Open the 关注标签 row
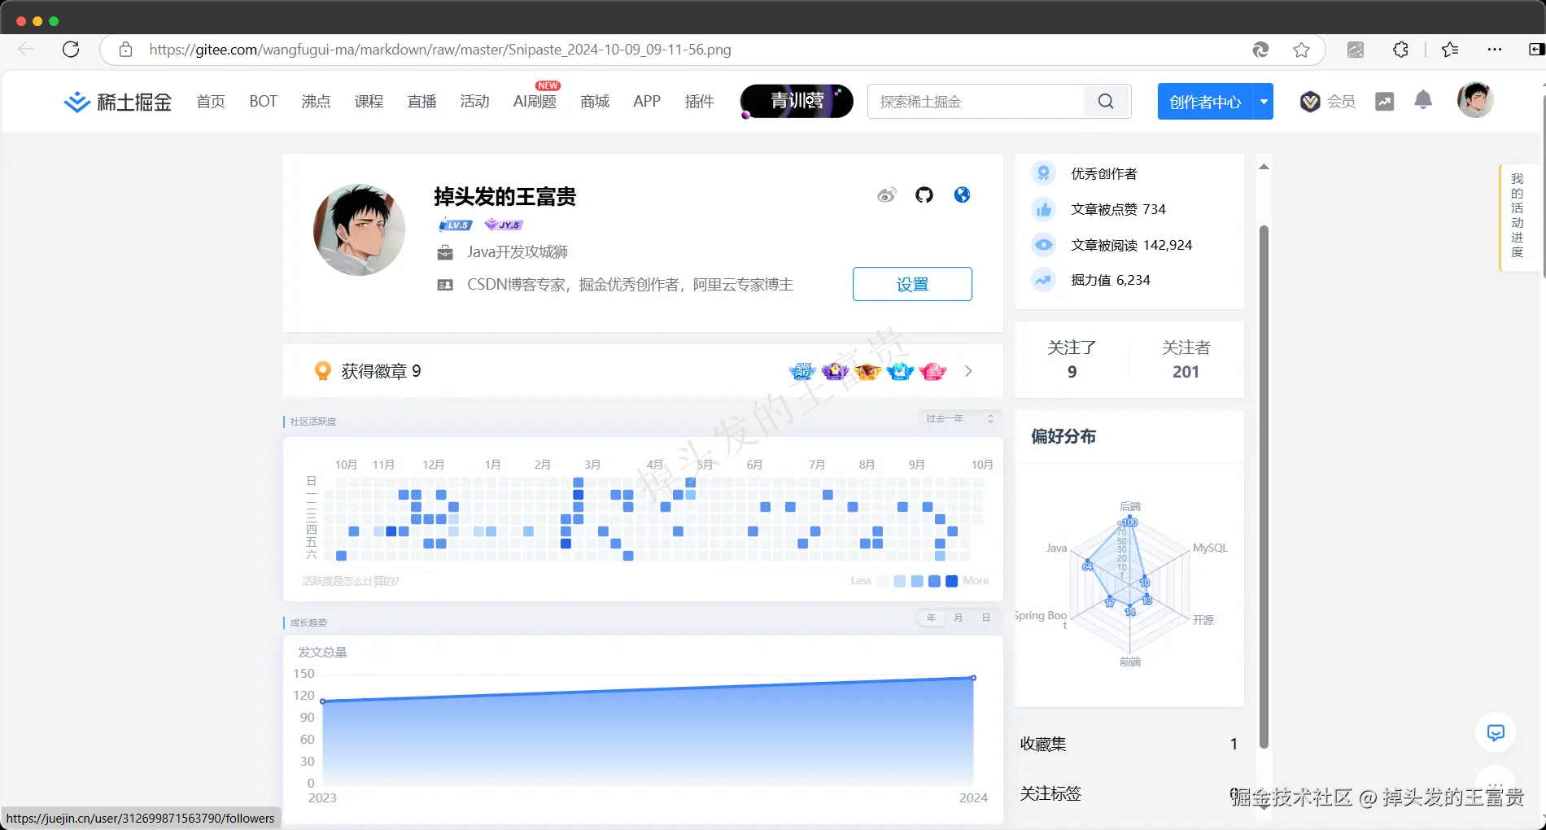Screen dimensions: 1546x830 1129,793
